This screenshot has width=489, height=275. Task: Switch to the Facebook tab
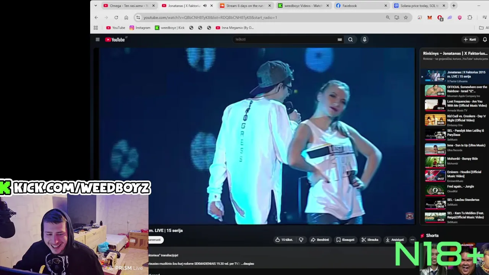coord(361,6)
